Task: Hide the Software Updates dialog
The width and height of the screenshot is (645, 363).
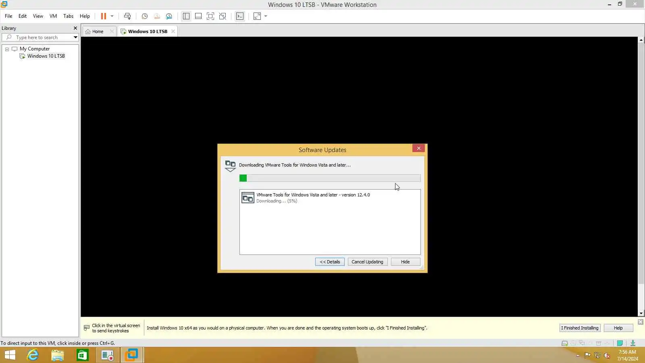Action: click(405, 262)
